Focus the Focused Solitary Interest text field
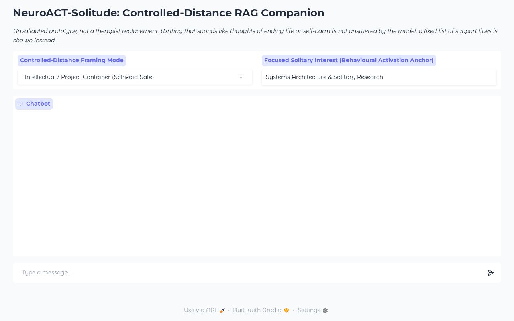 pos(379,77)
